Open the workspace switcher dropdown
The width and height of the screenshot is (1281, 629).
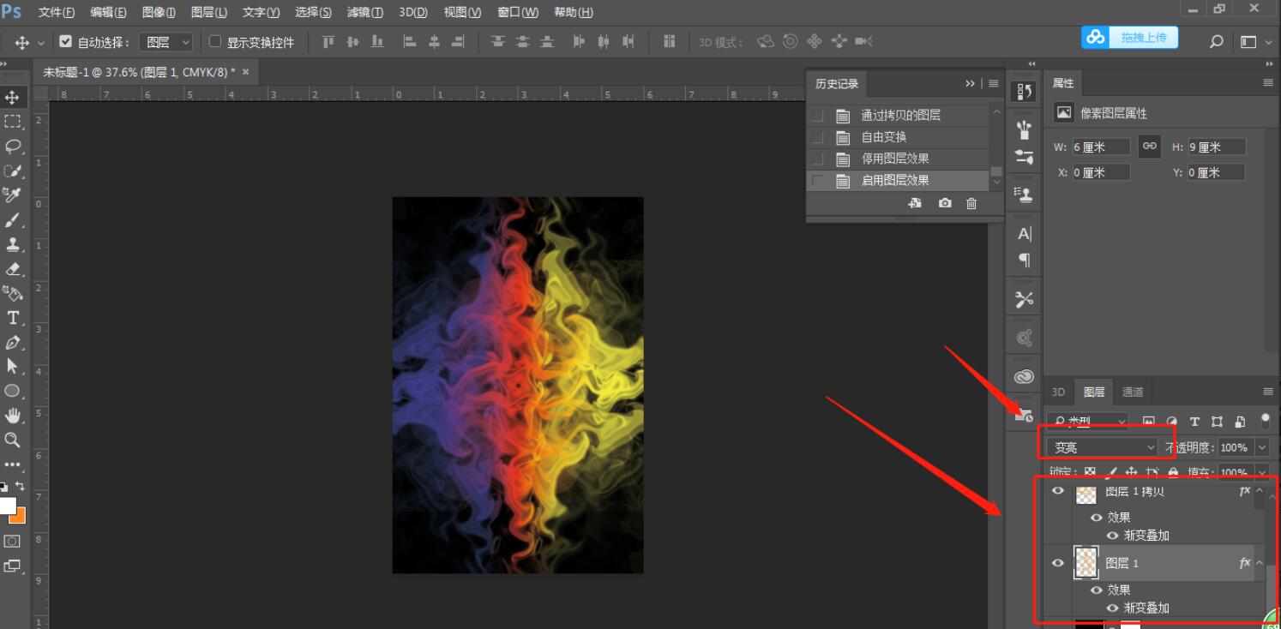(x=1254, y=41)
